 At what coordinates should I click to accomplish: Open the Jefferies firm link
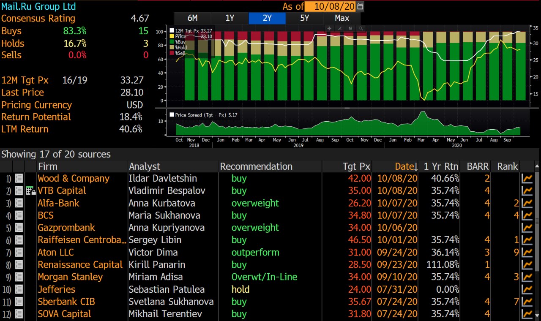click(56, 289)
